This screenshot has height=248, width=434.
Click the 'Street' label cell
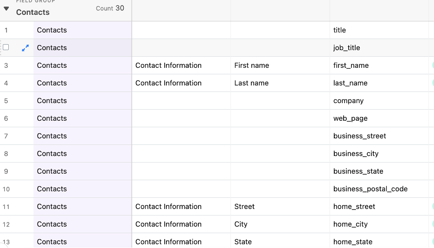point(244,207)
